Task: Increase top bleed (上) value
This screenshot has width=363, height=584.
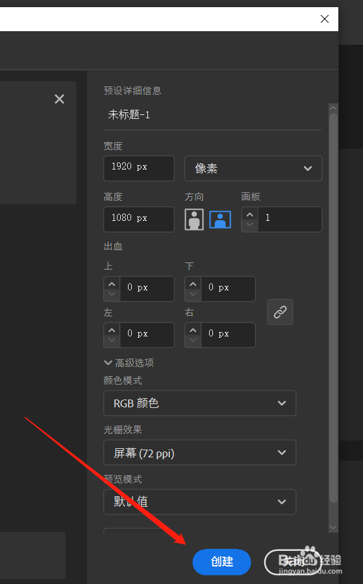Action: pos(112,284)
